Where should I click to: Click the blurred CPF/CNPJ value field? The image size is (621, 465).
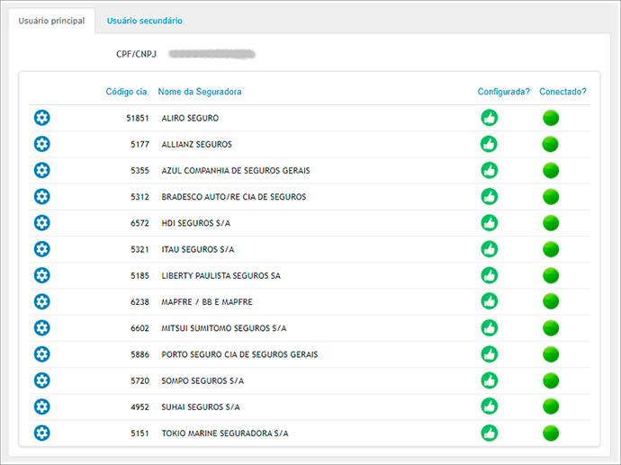211,54
